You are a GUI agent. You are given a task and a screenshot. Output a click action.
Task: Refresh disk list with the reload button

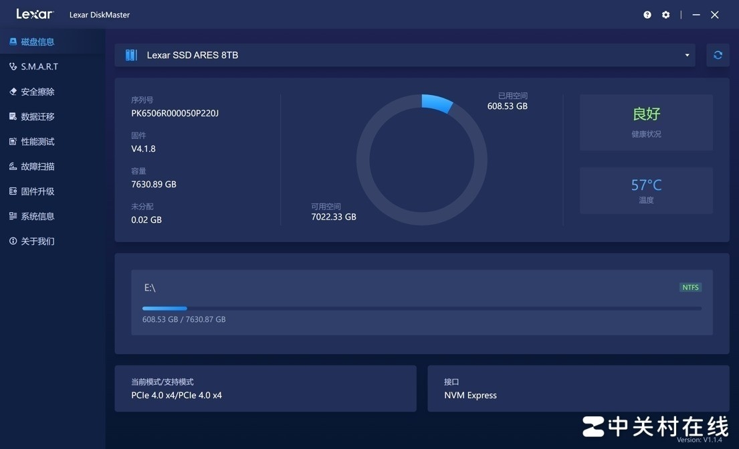718,55
